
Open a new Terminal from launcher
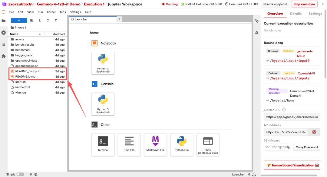click(x=103, y=145)
